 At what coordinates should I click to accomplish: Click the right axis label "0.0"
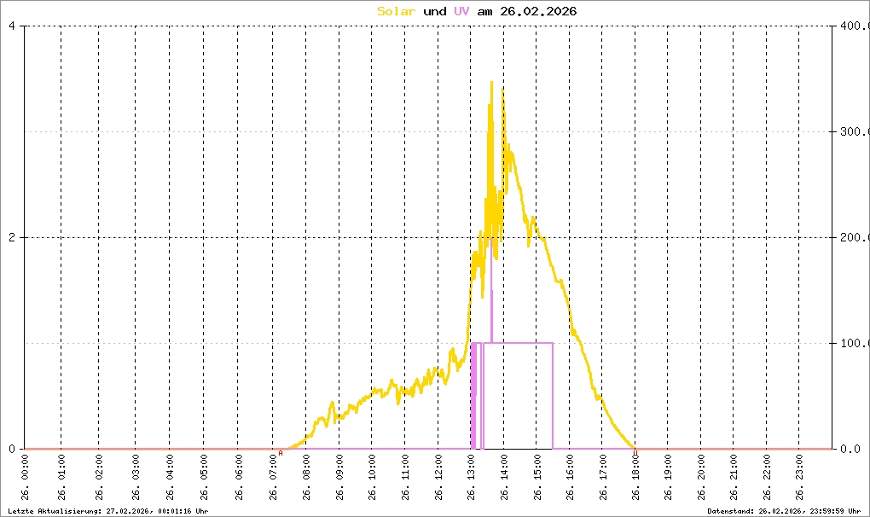[850, 449]
